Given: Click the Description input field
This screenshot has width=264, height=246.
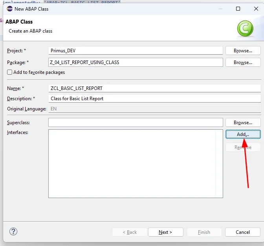Looking at the screenshot, I should click(x=154, y=99).
